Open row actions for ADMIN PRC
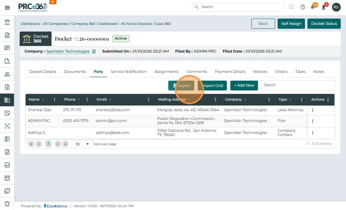346x210 pixels. click(x=312, y=121)
